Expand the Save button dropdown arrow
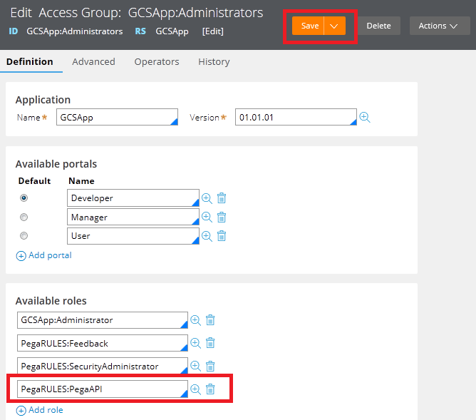The height and width of the screenshot is (420, 476). tap(334, 26)
